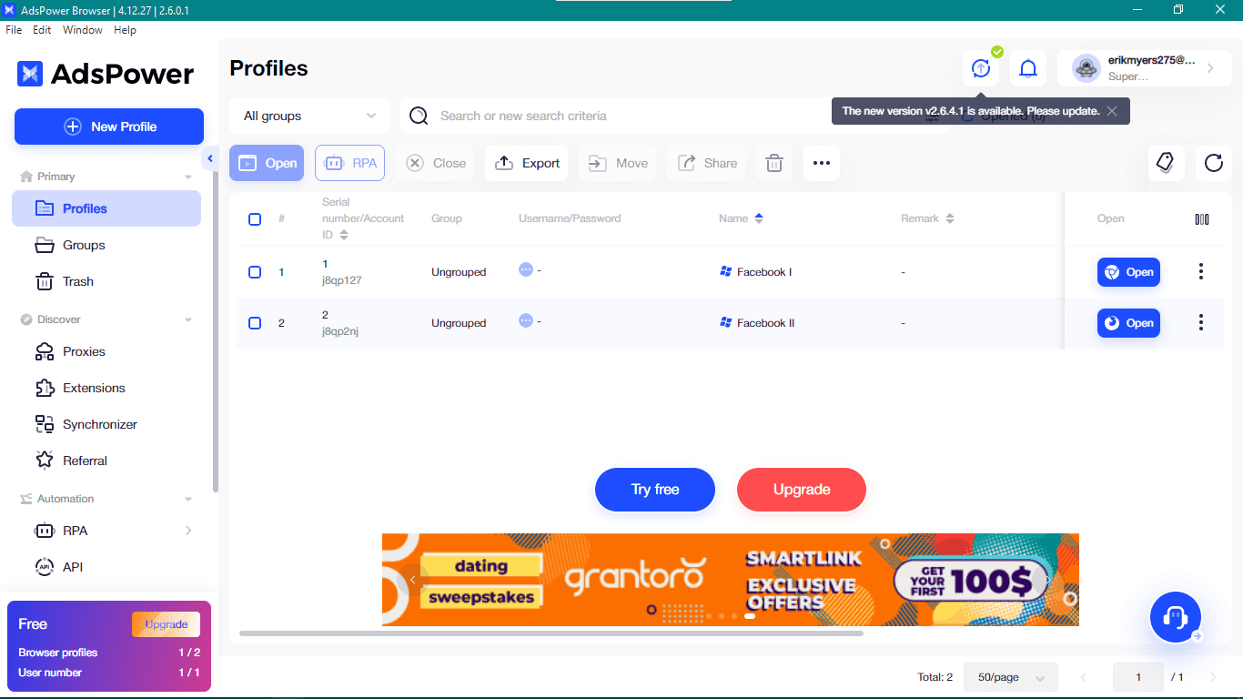The image size is (1243, 699).
Task: Open the Edit menu
Action: (x=42, y=30)
